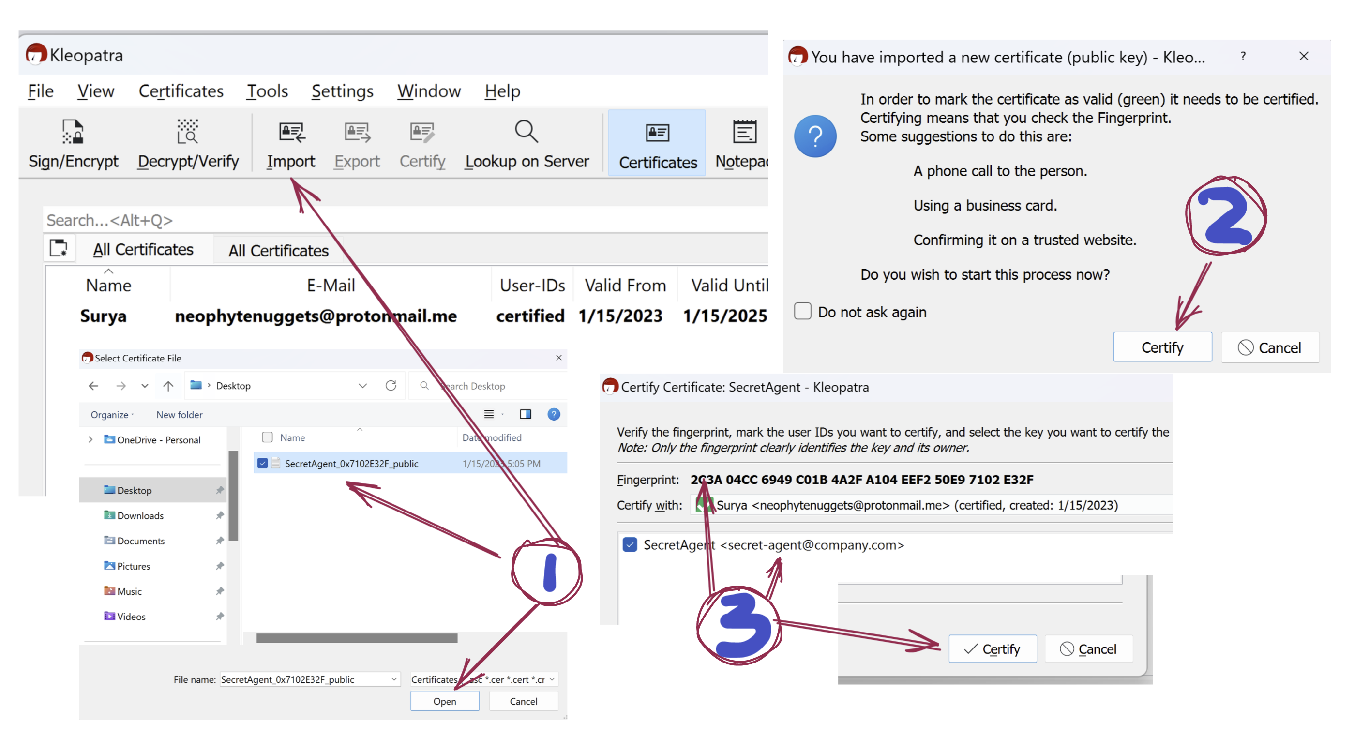Click the Export toolbar button
This screenshot has width=1354, height=738.
tap(357, 144)
